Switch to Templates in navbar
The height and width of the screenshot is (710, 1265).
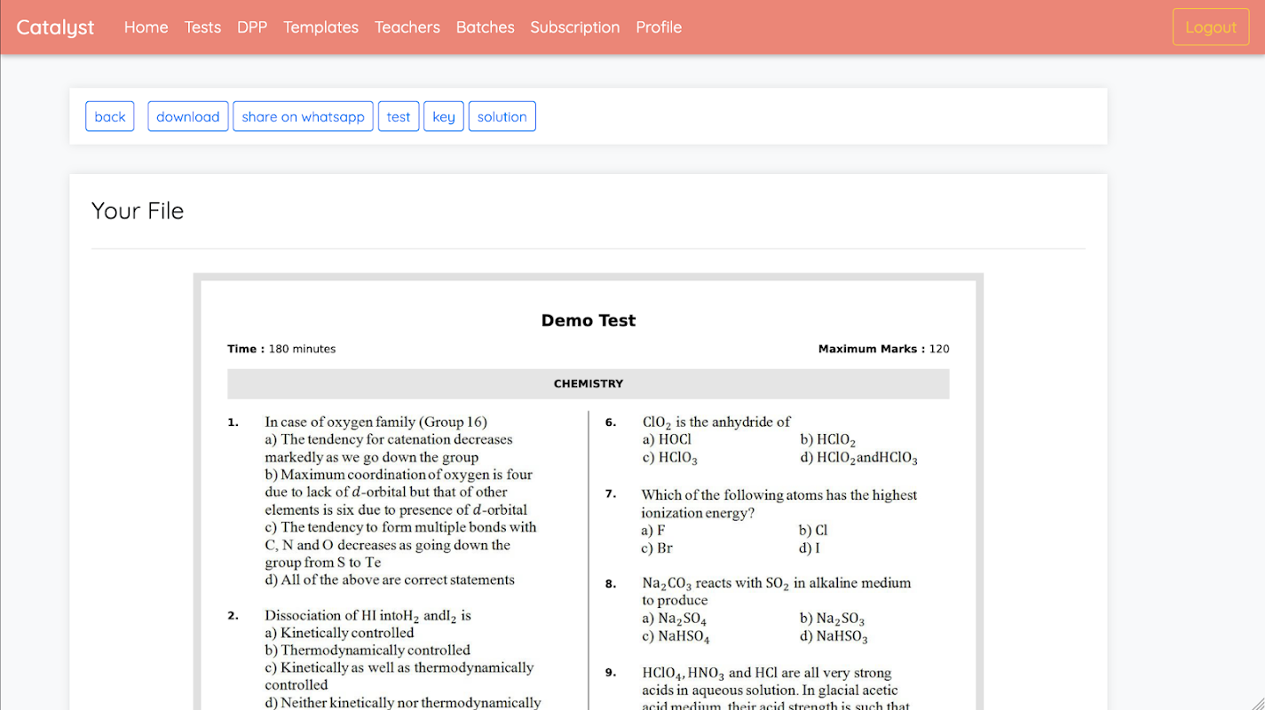click(320, 28)
